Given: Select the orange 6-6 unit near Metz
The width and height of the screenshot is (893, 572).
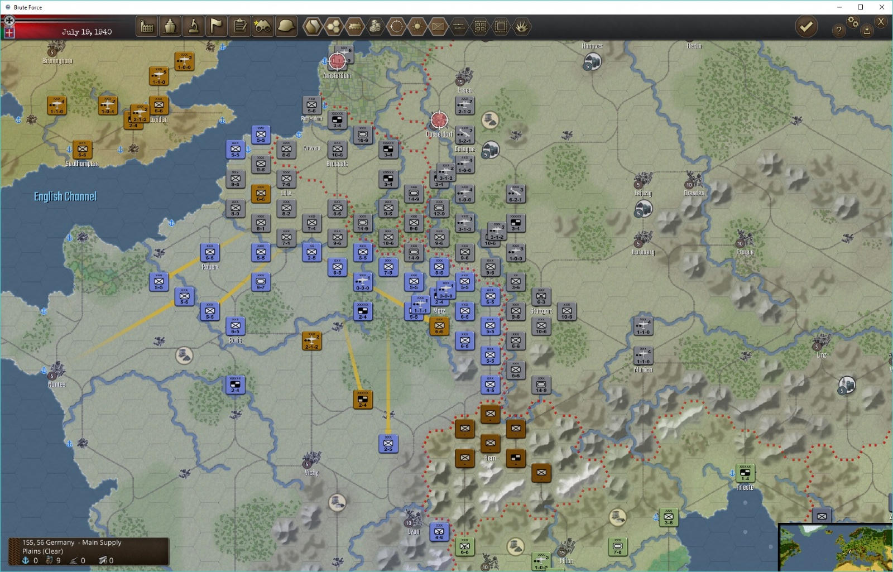Looking at the screenshot, I should point(439,326).
